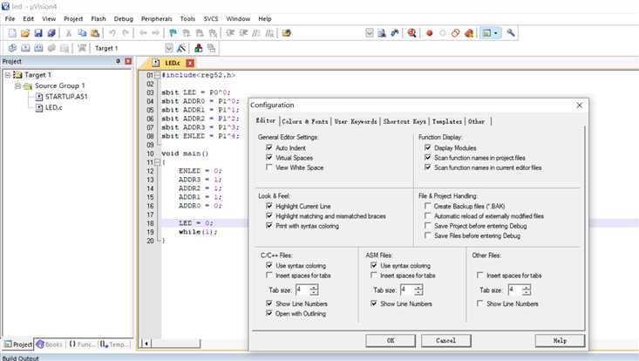
Task: Translate current file using build toolbar icon
Action: click(x=12, y=48)
